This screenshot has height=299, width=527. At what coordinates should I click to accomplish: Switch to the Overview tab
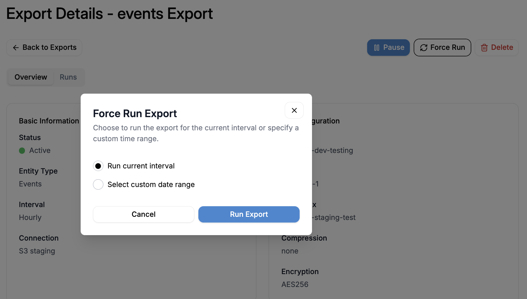pos(30,77)
